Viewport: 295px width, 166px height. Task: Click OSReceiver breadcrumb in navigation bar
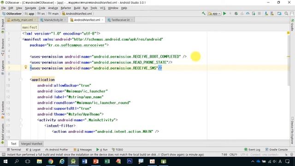[12, 13]
